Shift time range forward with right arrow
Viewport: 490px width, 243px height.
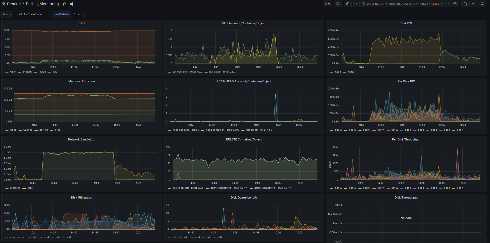pos(448,4)
